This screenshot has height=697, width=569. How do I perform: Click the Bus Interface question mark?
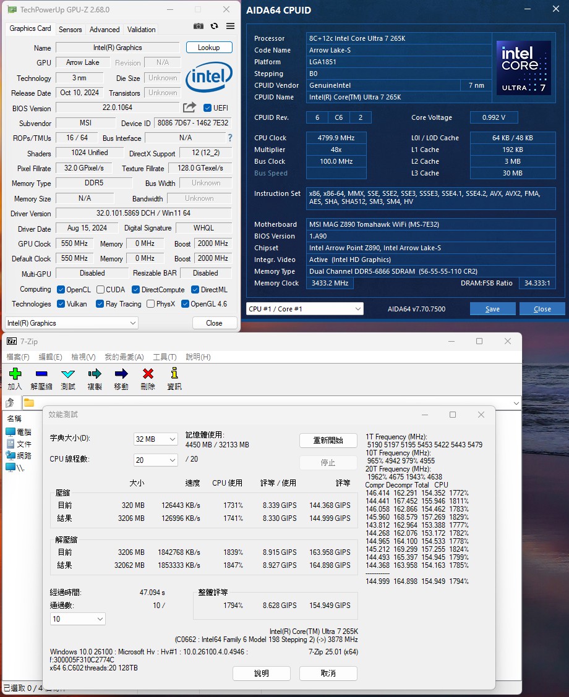tap(230, 138)
